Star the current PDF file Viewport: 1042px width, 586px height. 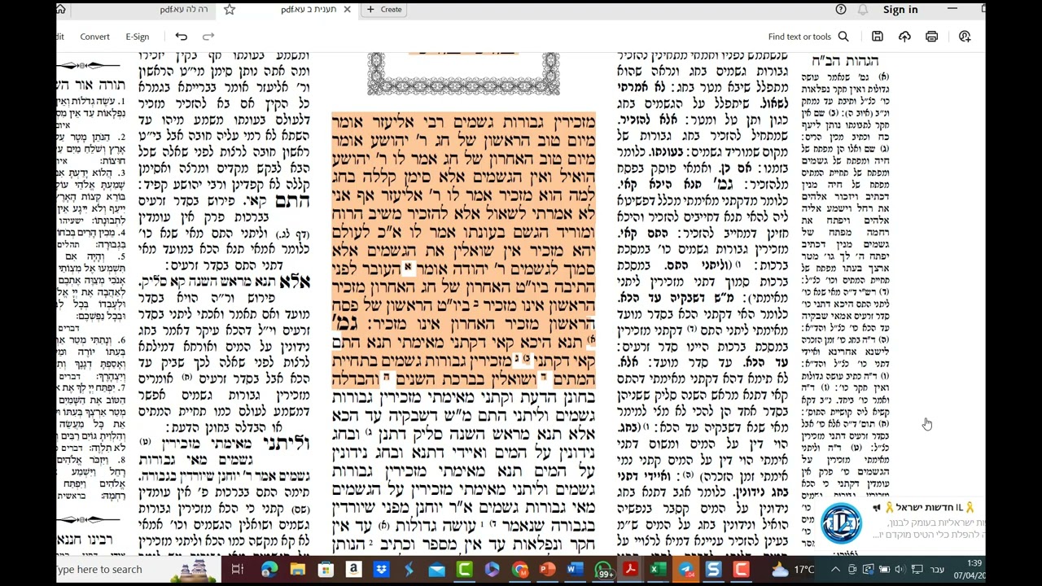(x=230, y=10)
